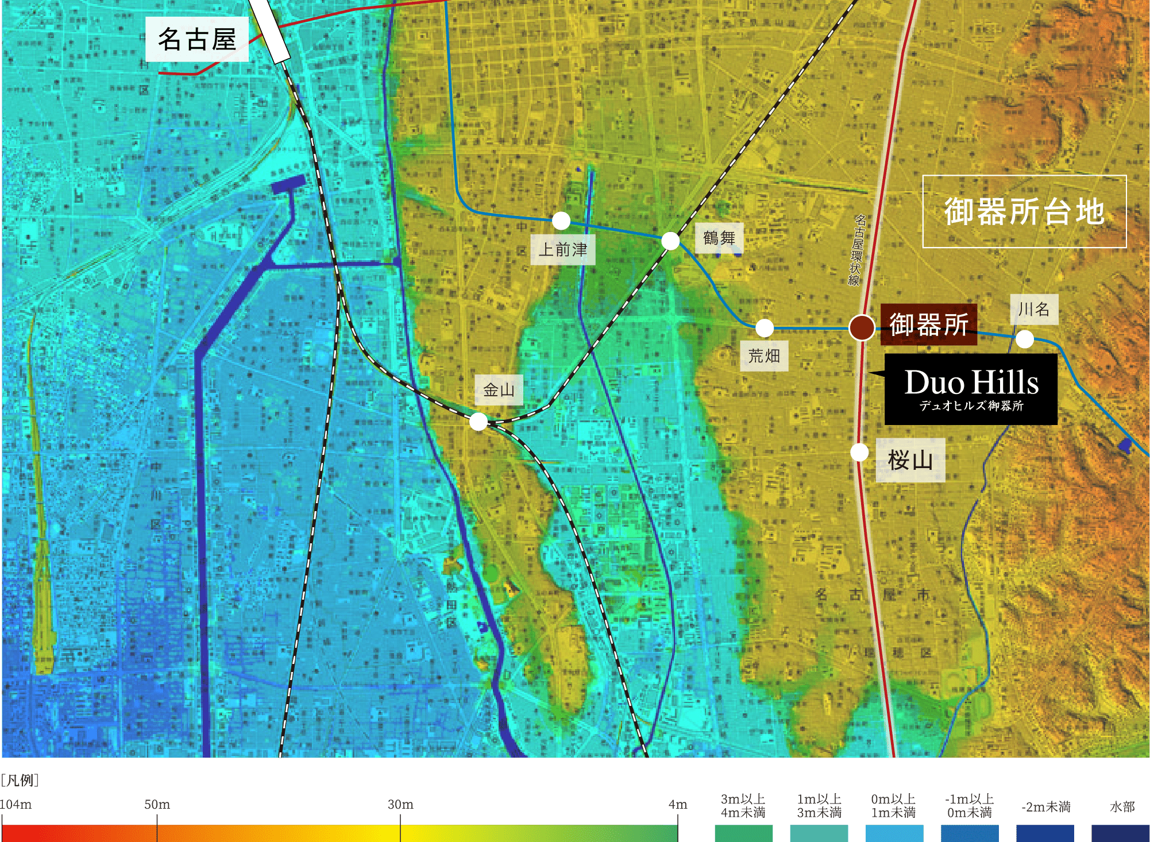The image size is (1150, 842).
Task: Click the 0m以上1m未満 legend text
Action: [x=893, y=806]
